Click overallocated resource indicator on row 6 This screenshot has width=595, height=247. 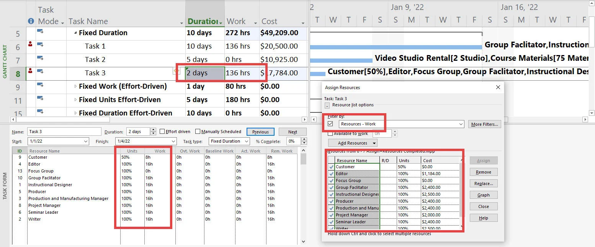31,44
